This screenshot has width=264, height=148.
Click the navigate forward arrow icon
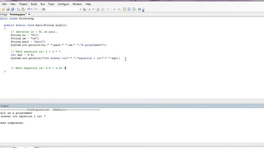pyautogui.click(x=119, y=9)
